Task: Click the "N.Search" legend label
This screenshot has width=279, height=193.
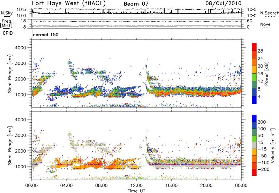Action: (x=269, y=13)
